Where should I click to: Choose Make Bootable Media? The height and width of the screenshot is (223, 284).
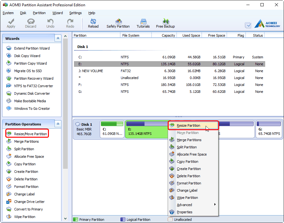point(26,101)
